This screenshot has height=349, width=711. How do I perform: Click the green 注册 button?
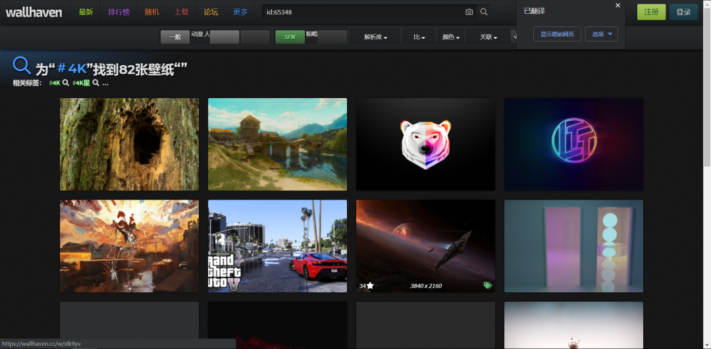(x=651, y=13)
